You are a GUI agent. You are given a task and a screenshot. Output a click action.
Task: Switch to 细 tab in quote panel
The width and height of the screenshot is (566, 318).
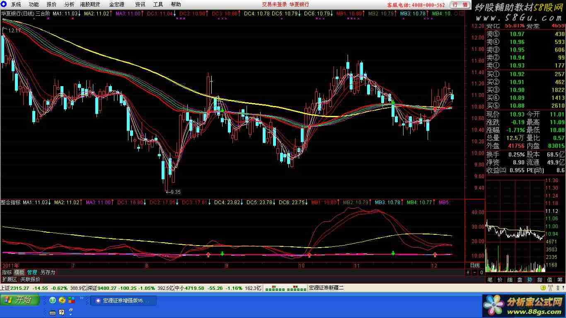coord(510,280)
